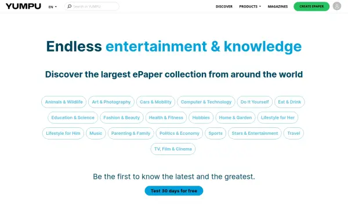The height and width of the screenshot is (217, 348).
Task: Open Parenting & Family category
Action: (130, 133)
